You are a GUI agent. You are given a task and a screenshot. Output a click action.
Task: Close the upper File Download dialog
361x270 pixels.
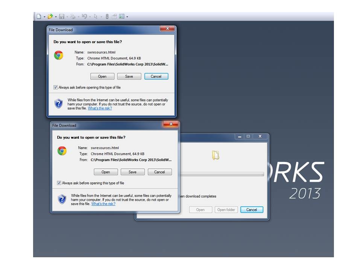click(x=168, y=28)
